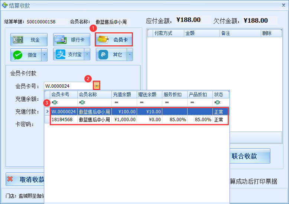Click the 充值余额 equals filter cell
This screenshot has width=289, height=204.
(x=124, y=102)
